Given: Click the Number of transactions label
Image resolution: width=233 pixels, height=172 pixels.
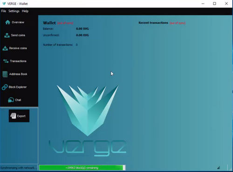Looking at the screenshot, I should point(58,45).
